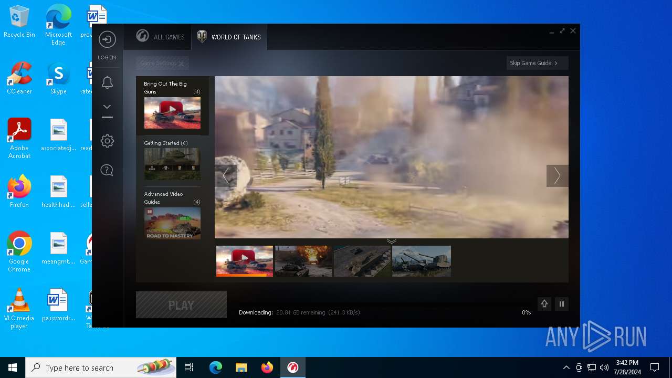Show hidden system tray icons

[566, 367]
